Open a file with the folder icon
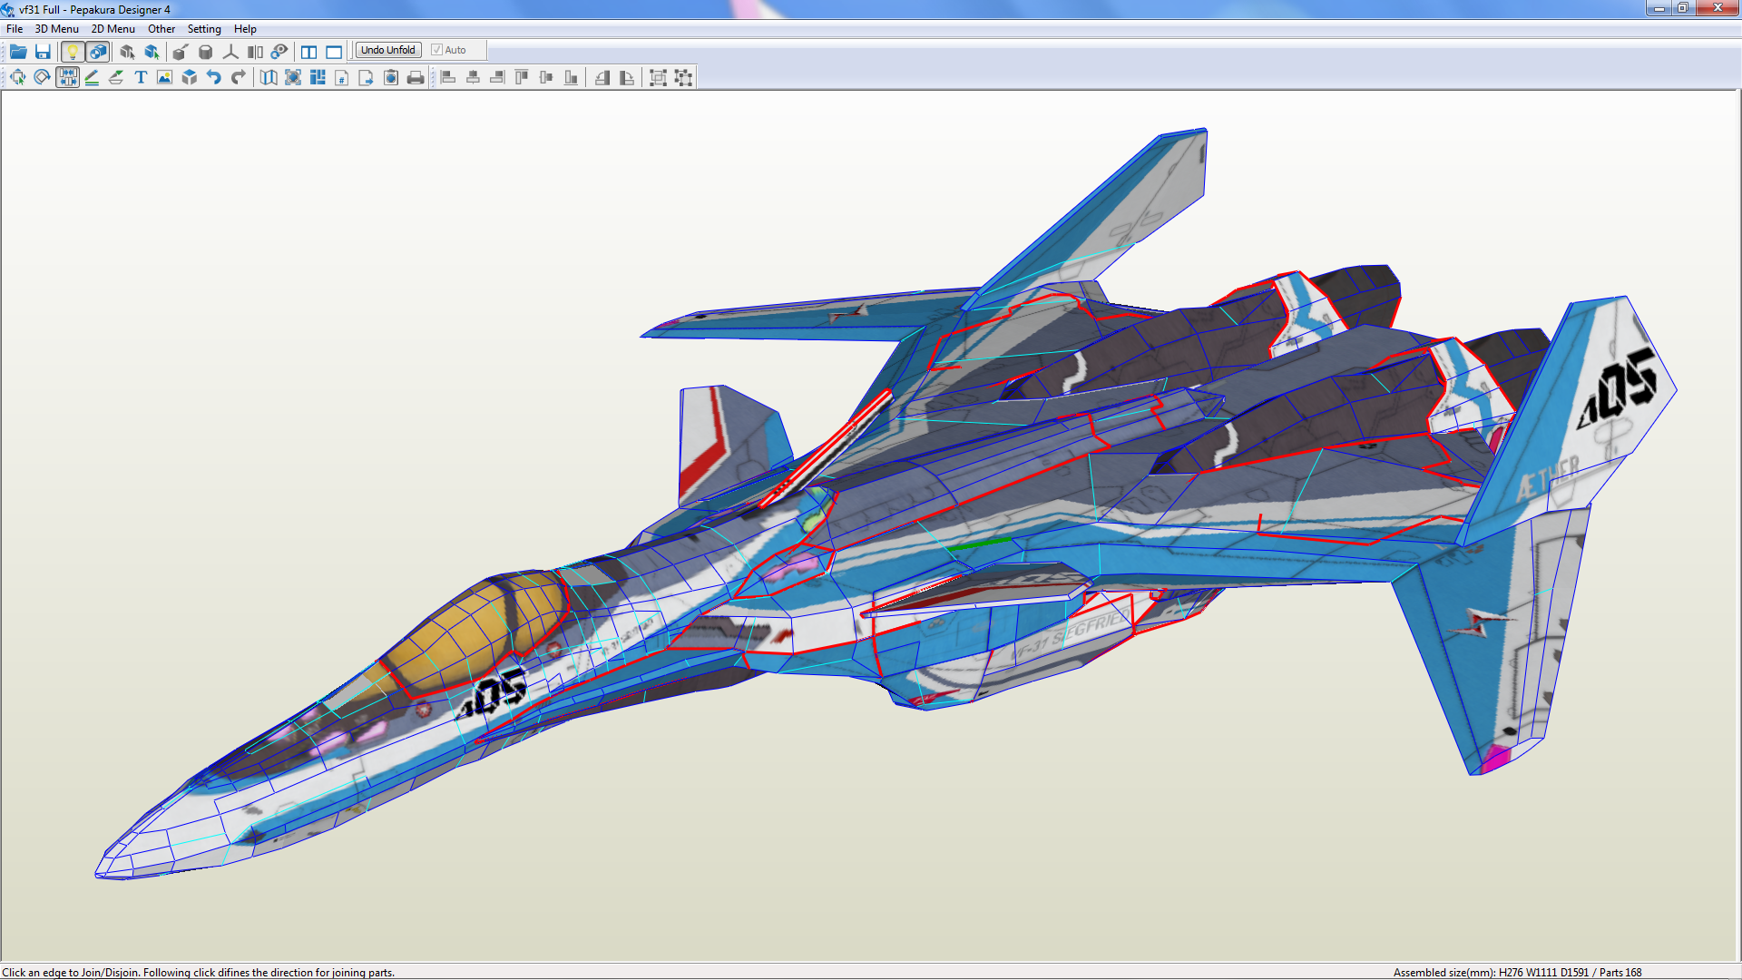The height and width of the screenshot is (980, 1742). coord(18,52)
